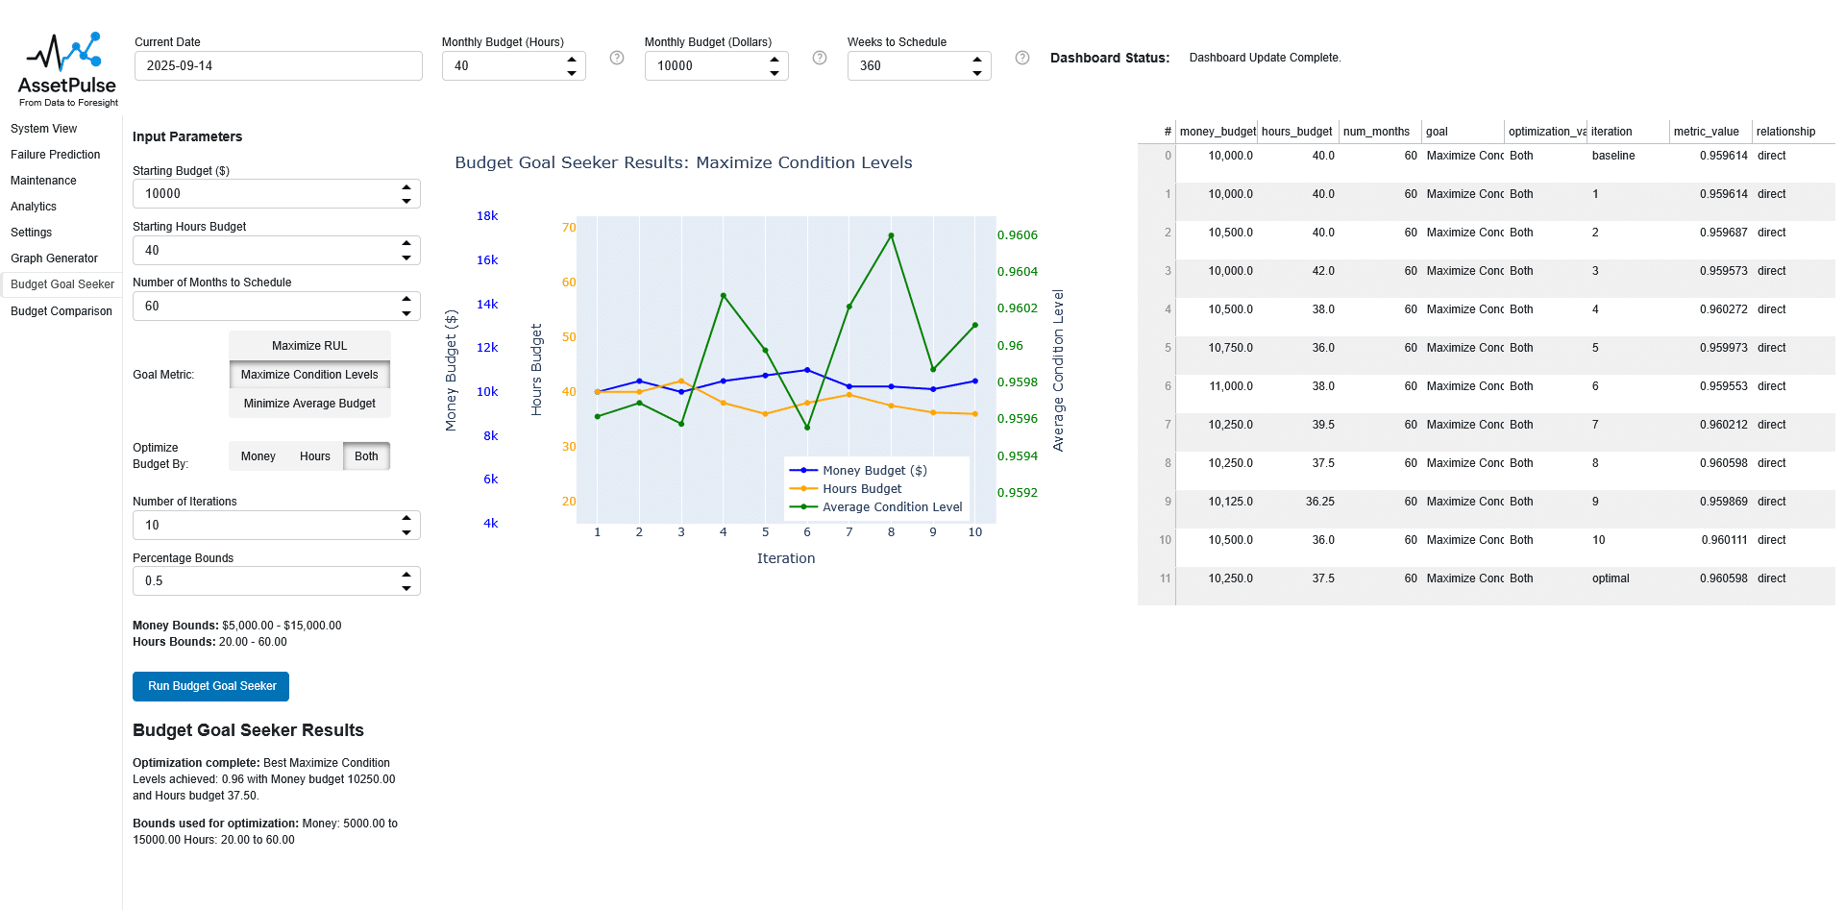
Task: Toggle Average Condition Level legend entry
Action: 891,507
